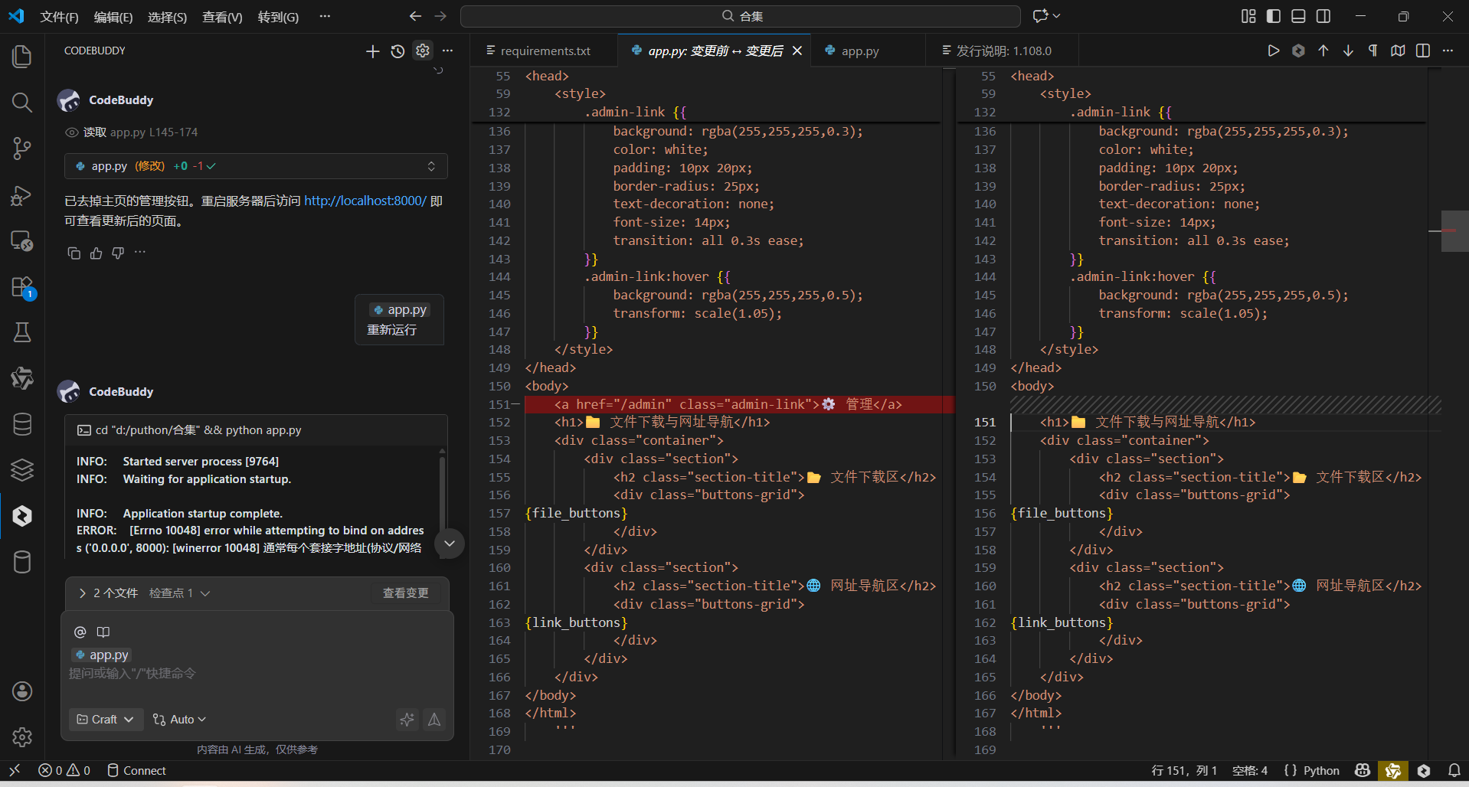Open CodeBuddy chat history

[x=398, y=51]
